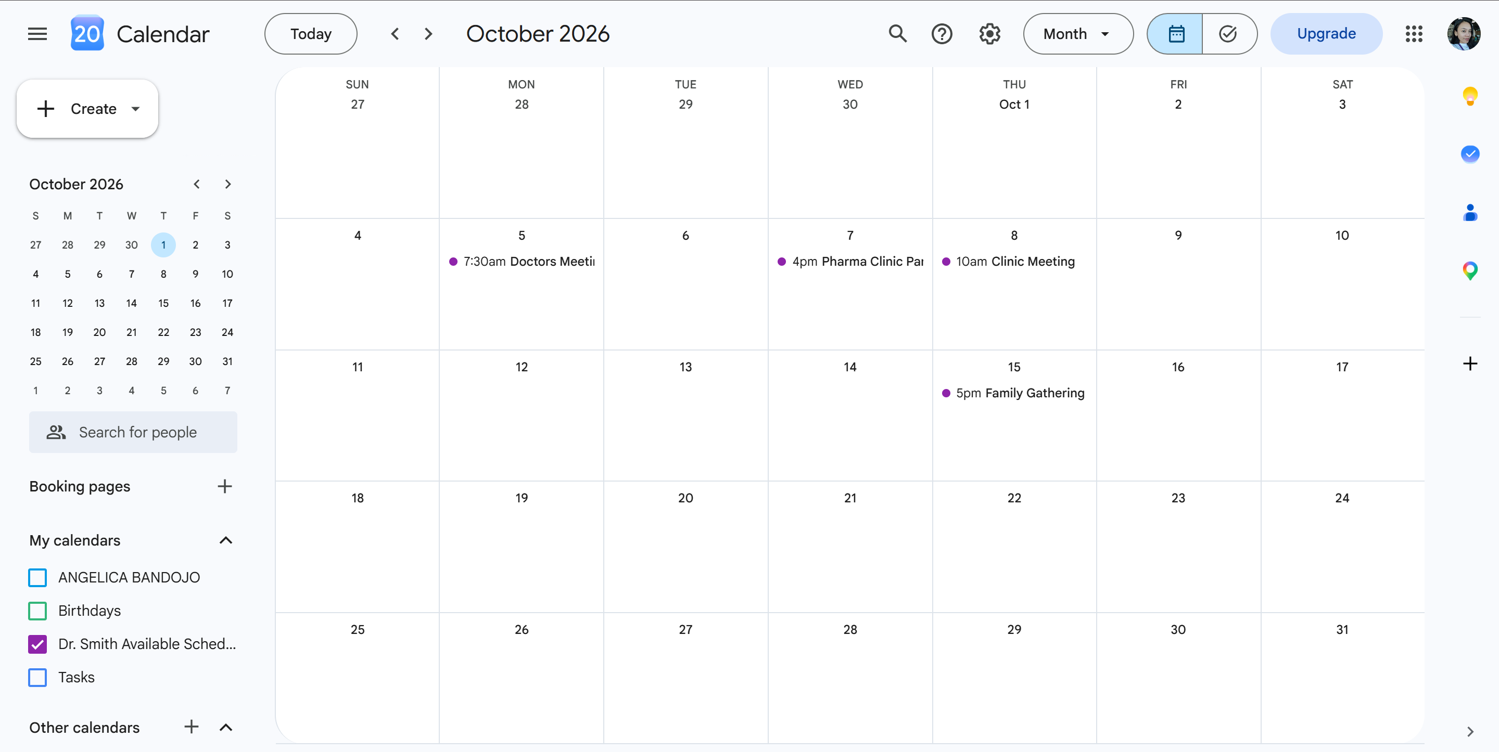This screenshot has height=752, width=1499.
Task: Add a booking page with plus icon
Action: (x=225, y=486)
